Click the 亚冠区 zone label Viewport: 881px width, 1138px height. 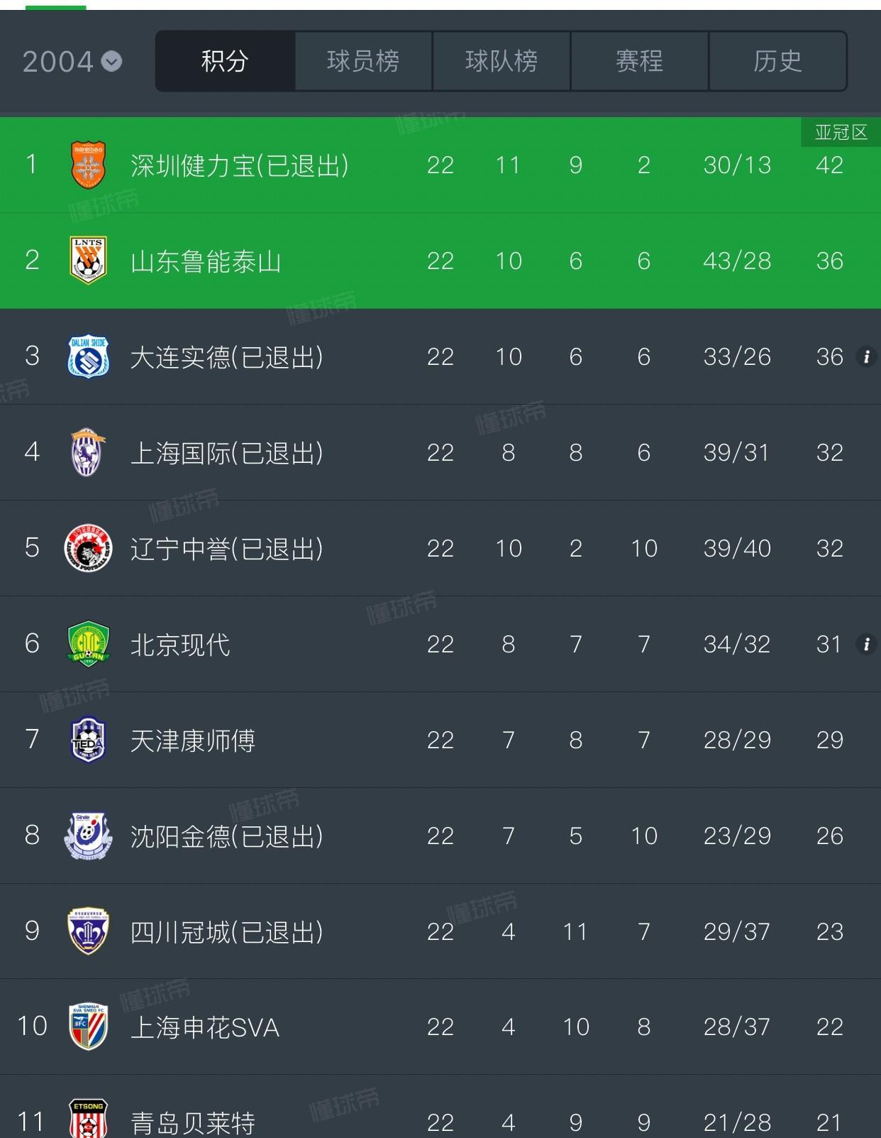[x=841, y=132]
